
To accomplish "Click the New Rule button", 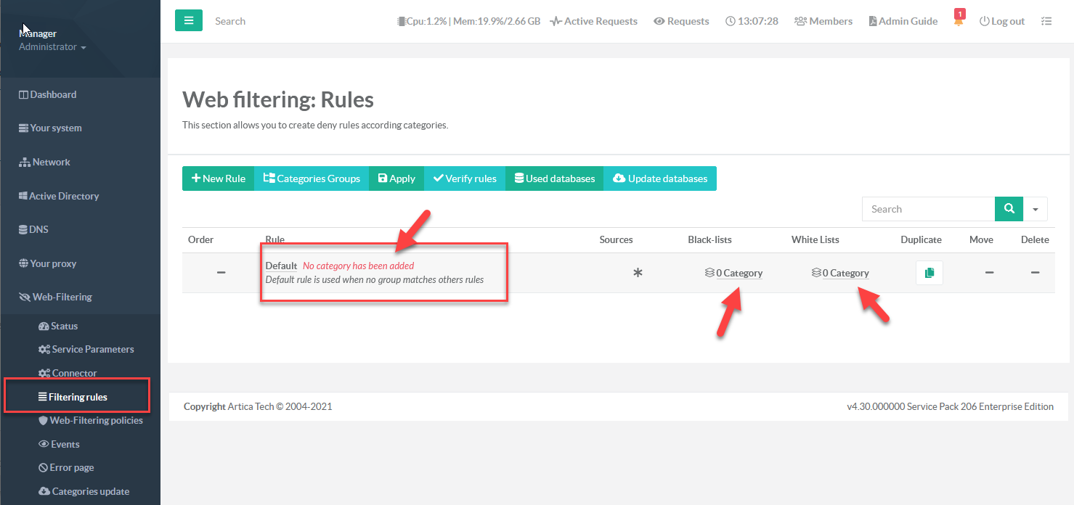I will (x=218, y=178).
